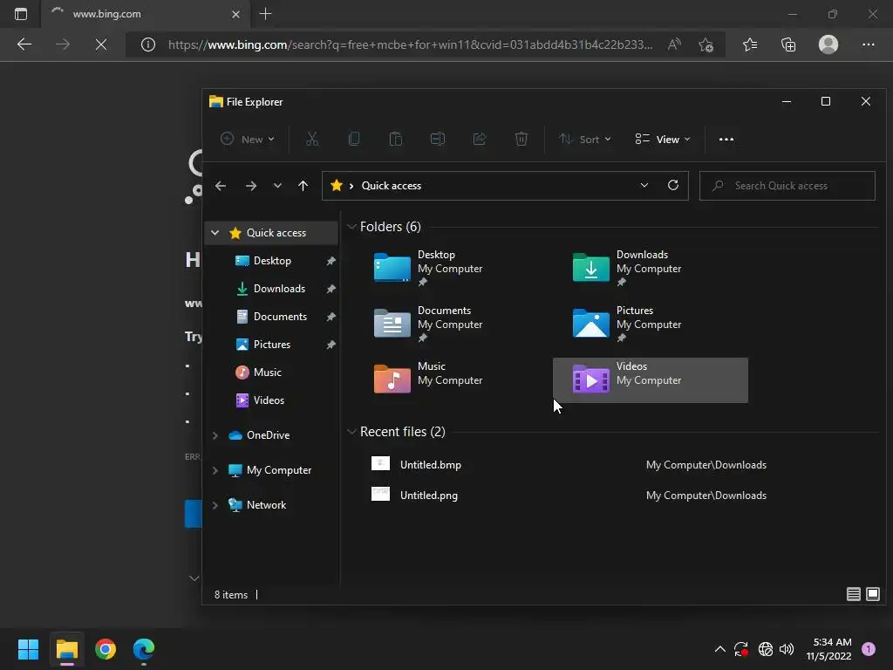The height and width of the screenshot is (670, 893).
Task: Open Edge profile avatar
Action: click(x=828, y=44)
